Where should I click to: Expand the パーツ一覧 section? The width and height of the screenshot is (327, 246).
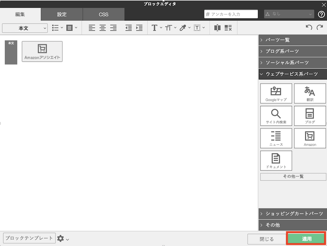point(293,40)
